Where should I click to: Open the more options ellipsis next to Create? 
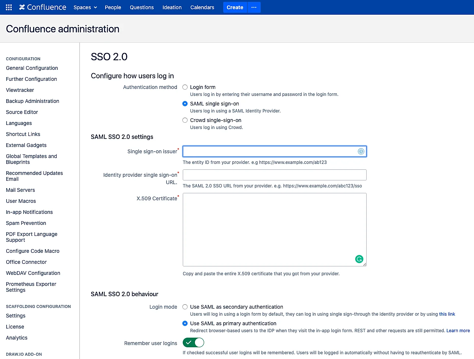pyautogui.click(x=254, y=7)
